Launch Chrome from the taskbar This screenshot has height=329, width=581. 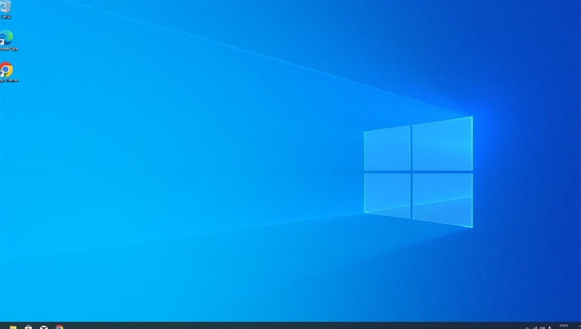59,327
